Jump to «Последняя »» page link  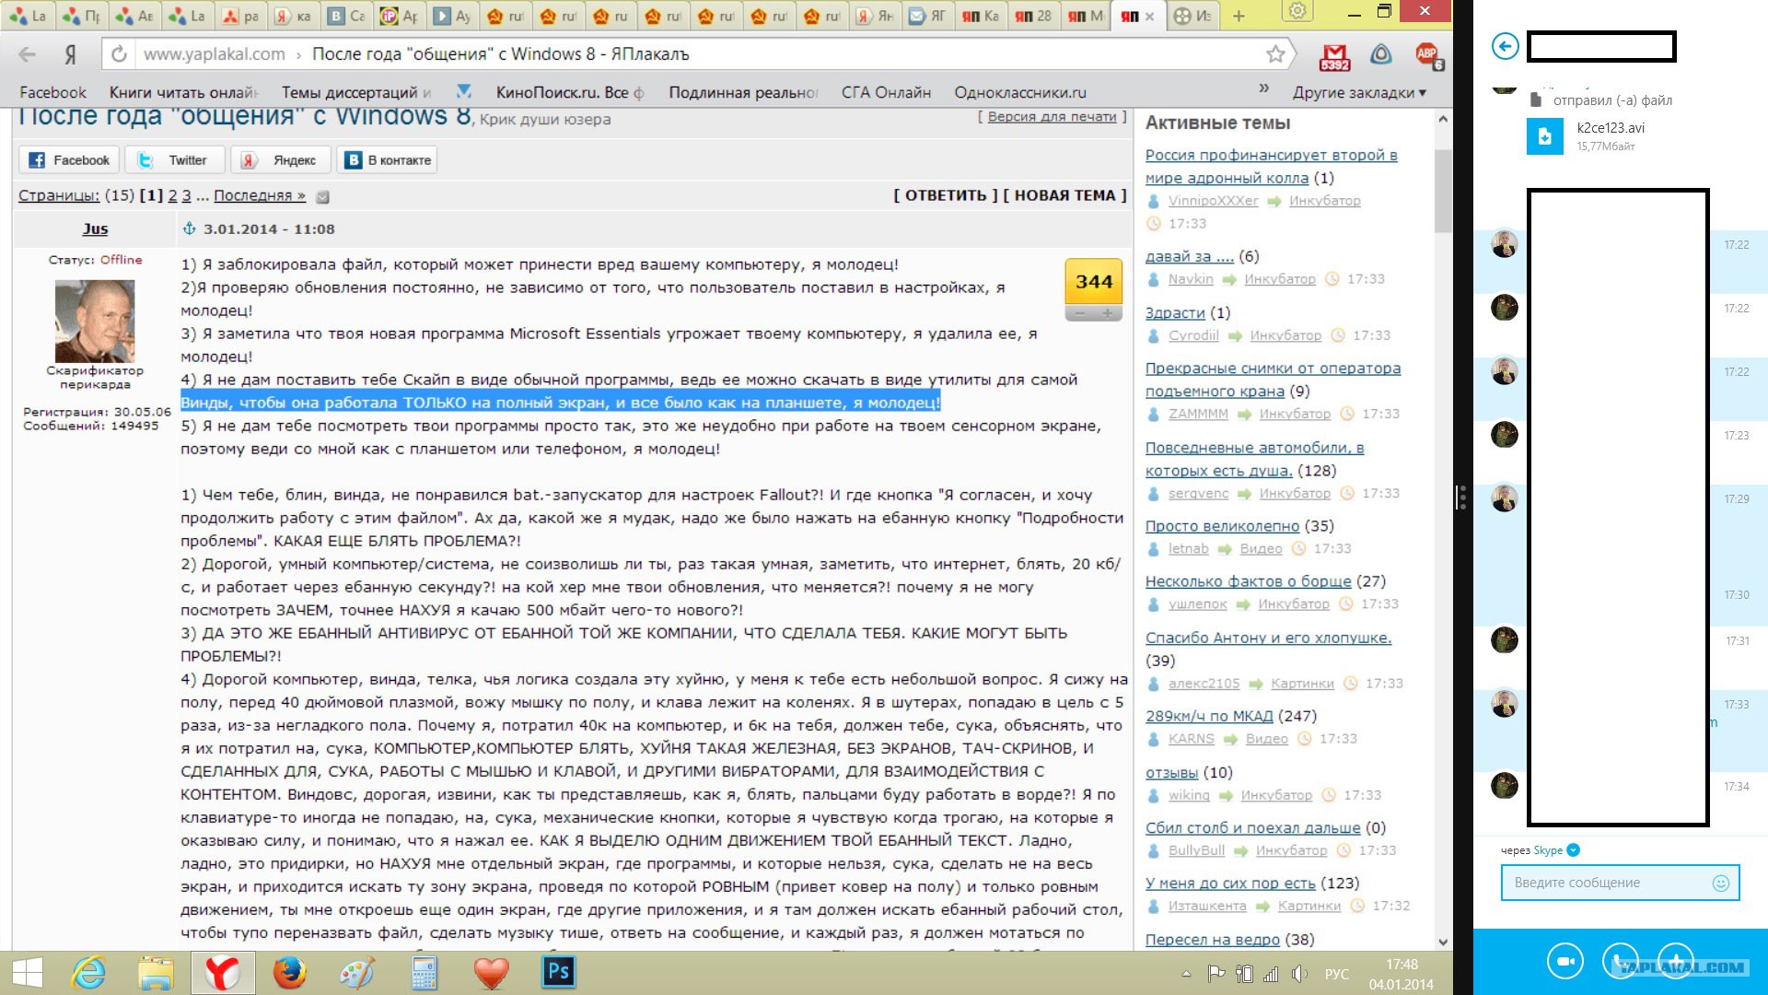pyautogui.click(x=260, y=195)
